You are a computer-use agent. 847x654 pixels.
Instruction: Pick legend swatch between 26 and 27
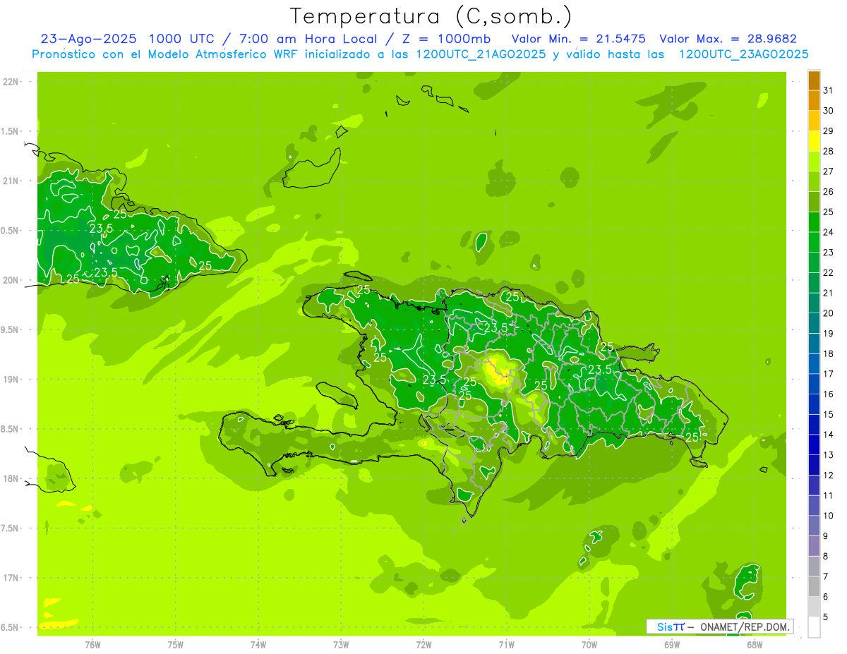(814, 181)
